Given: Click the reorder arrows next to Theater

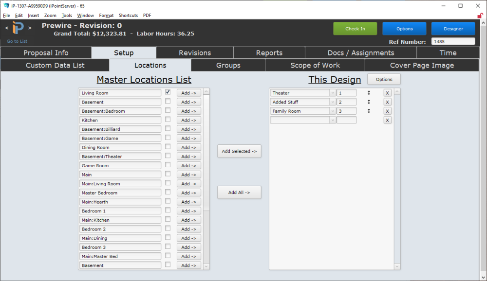Looking at the screenshot, I should click(x=368, y=92).
